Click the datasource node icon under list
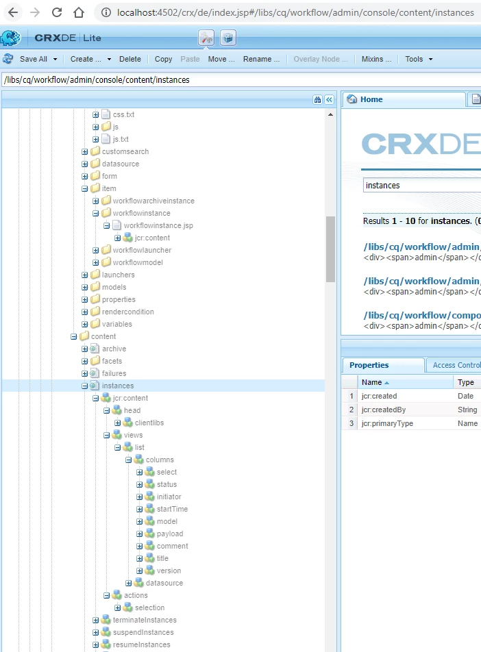The width and height of the screenshot is (481, 652). (x=138, y=583)
